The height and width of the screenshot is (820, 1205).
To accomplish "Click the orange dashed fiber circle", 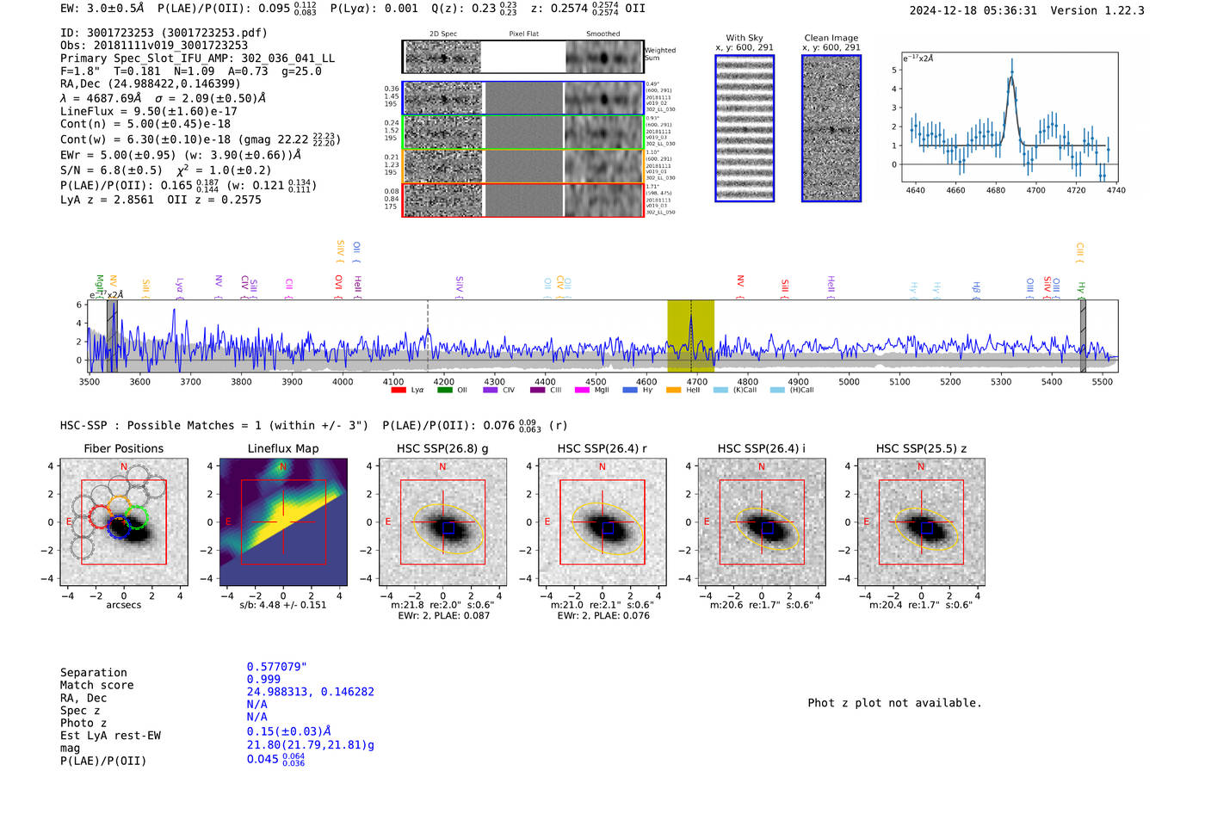I will point(119,507).
